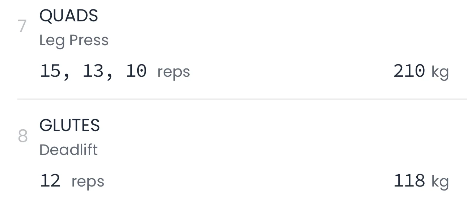Viewport: 467px width, 209px height.
Task: Click empty space between 12 reps and 118
Action: pyautogui.click(x=246, y=181)
